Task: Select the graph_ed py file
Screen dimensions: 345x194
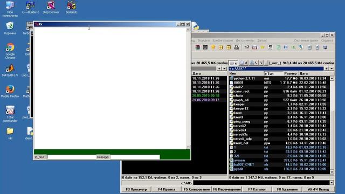Action: pyautogui.click(x=279, y=100)
